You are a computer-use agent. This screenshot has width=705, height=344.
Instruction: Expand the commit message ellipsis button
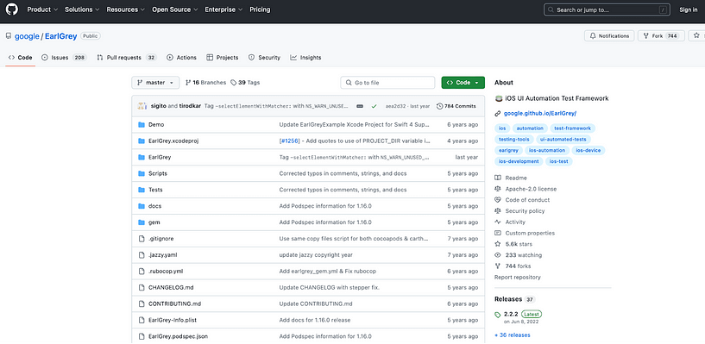[x=360, y=106]
